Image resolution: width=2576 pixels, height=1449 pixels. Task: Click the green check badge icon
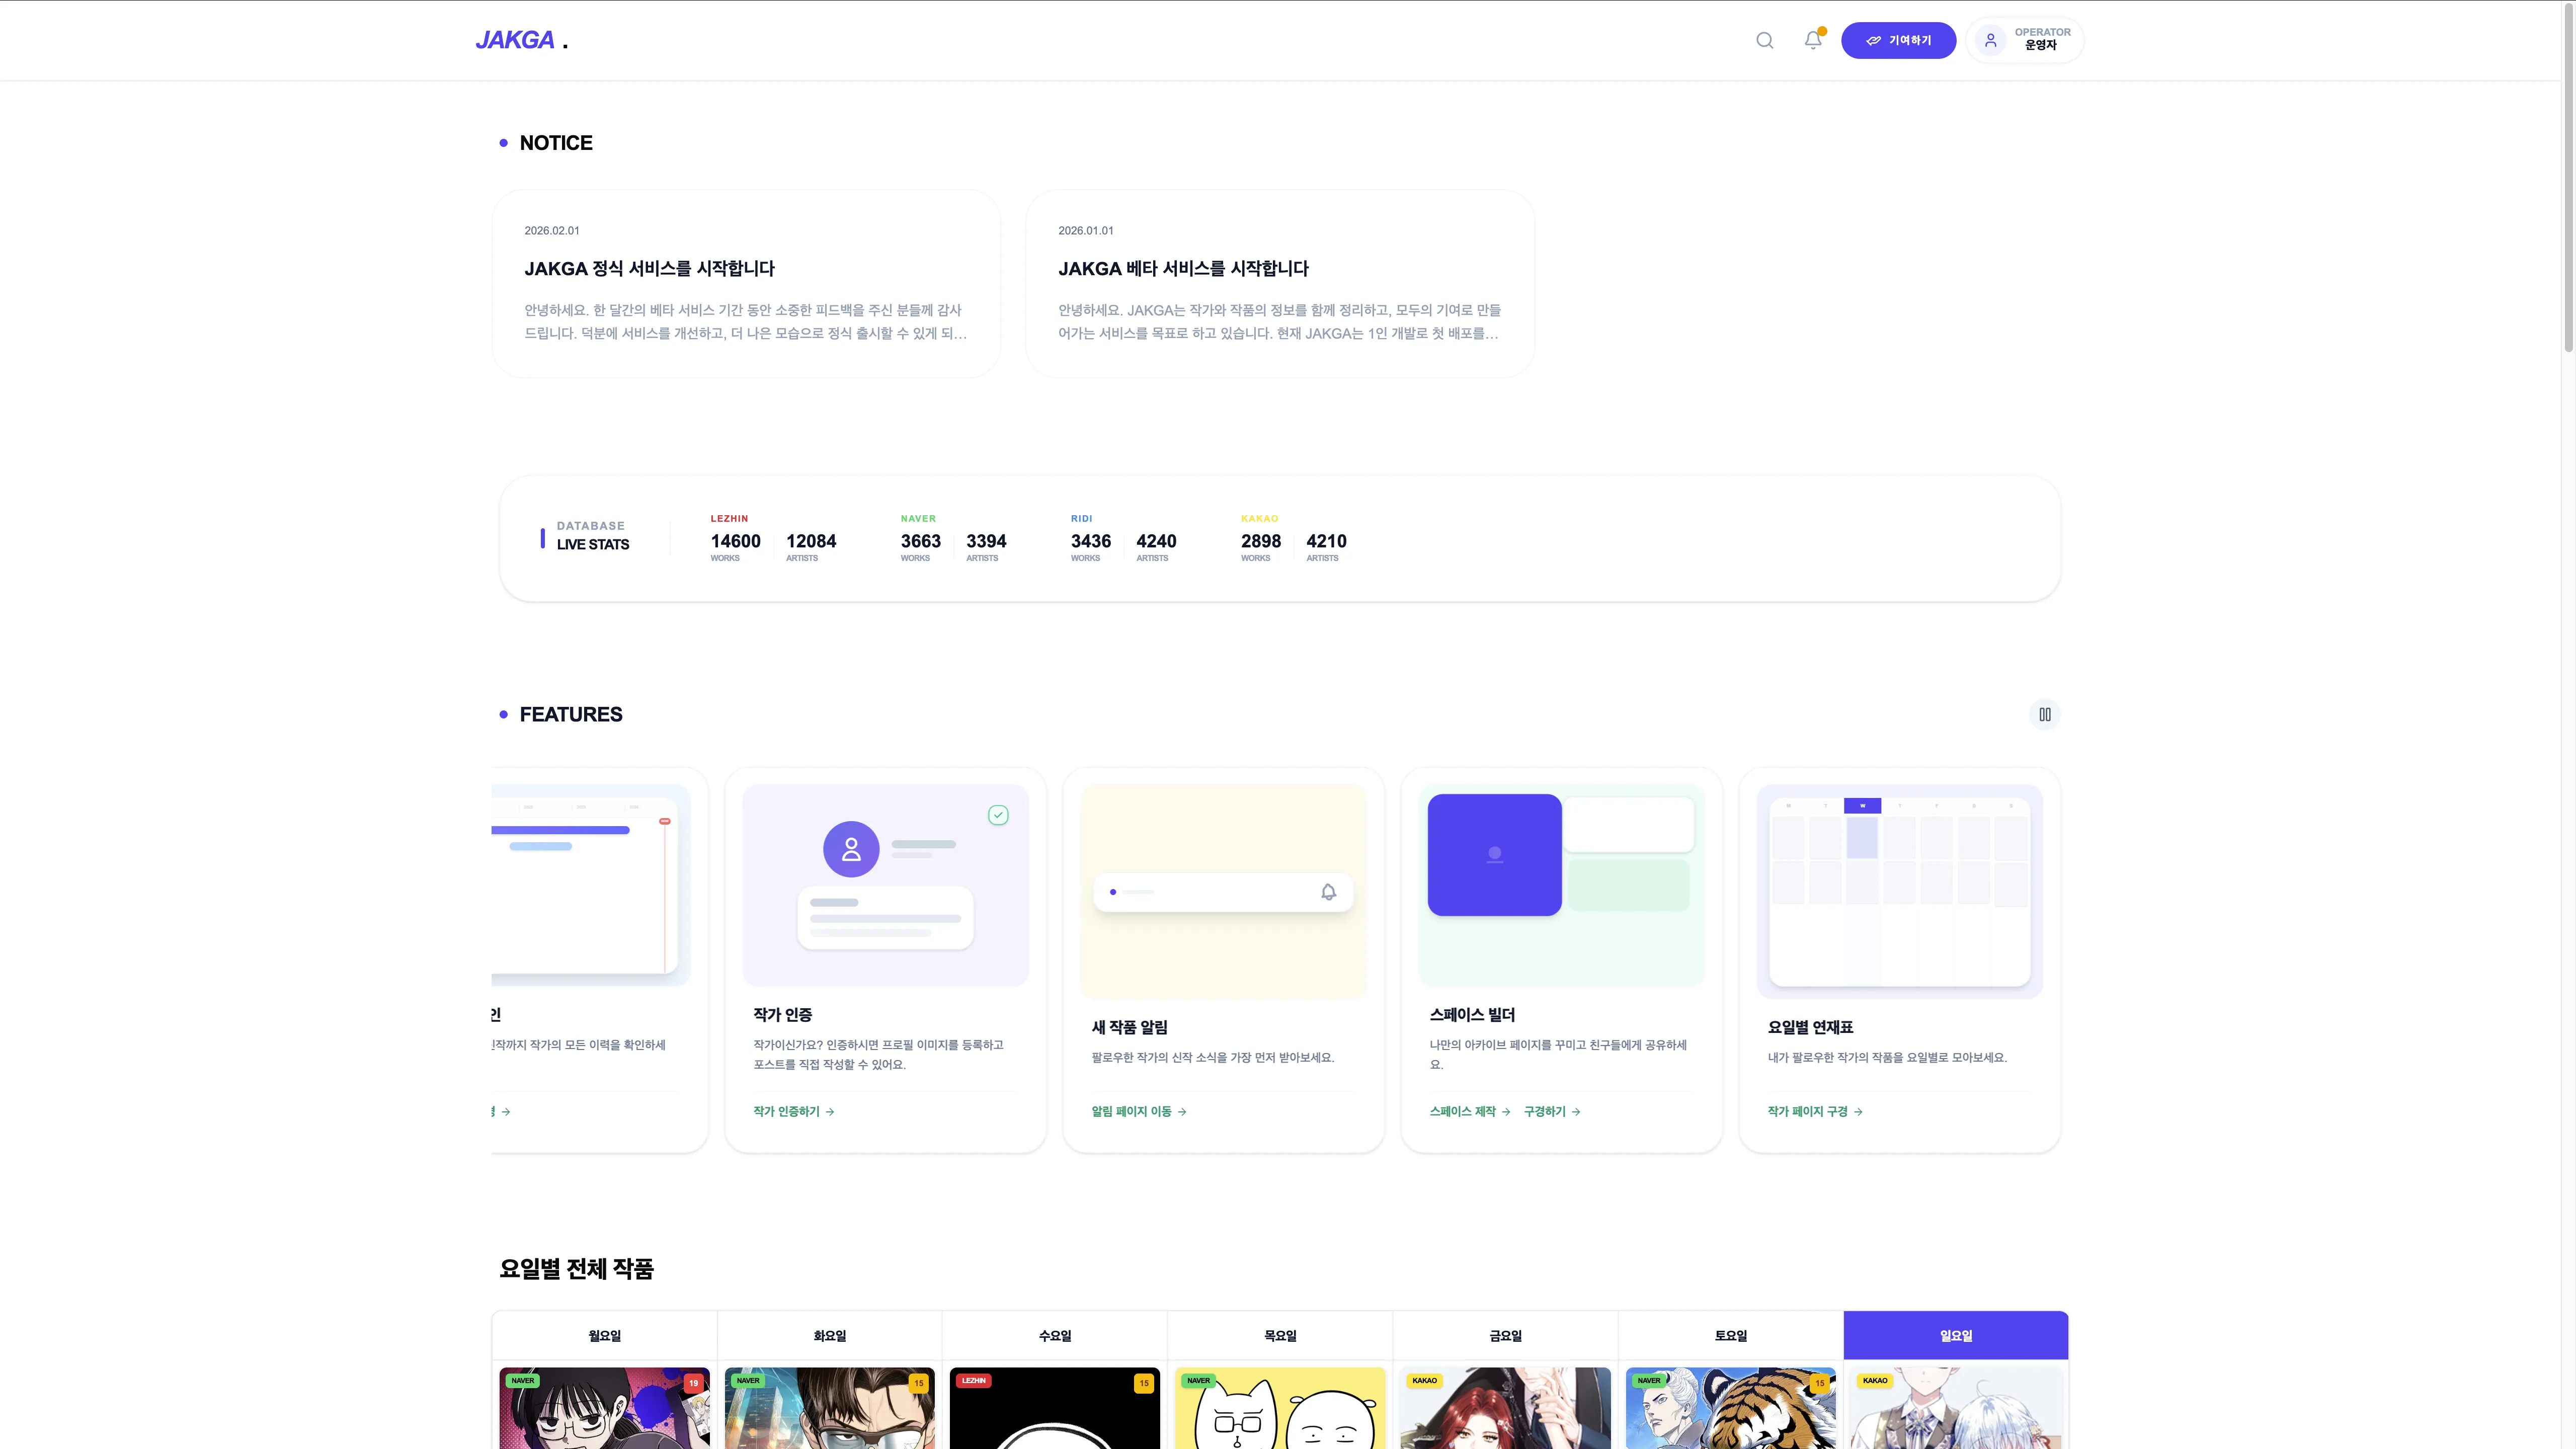click(998, 815)
